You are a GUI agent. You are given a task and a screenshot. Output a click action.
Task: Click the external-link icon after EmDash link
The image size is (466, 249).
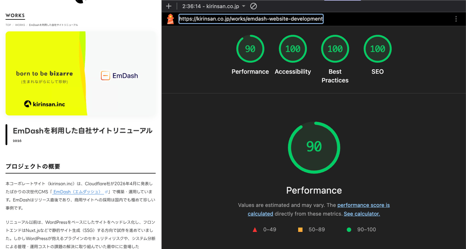[106, 192]
